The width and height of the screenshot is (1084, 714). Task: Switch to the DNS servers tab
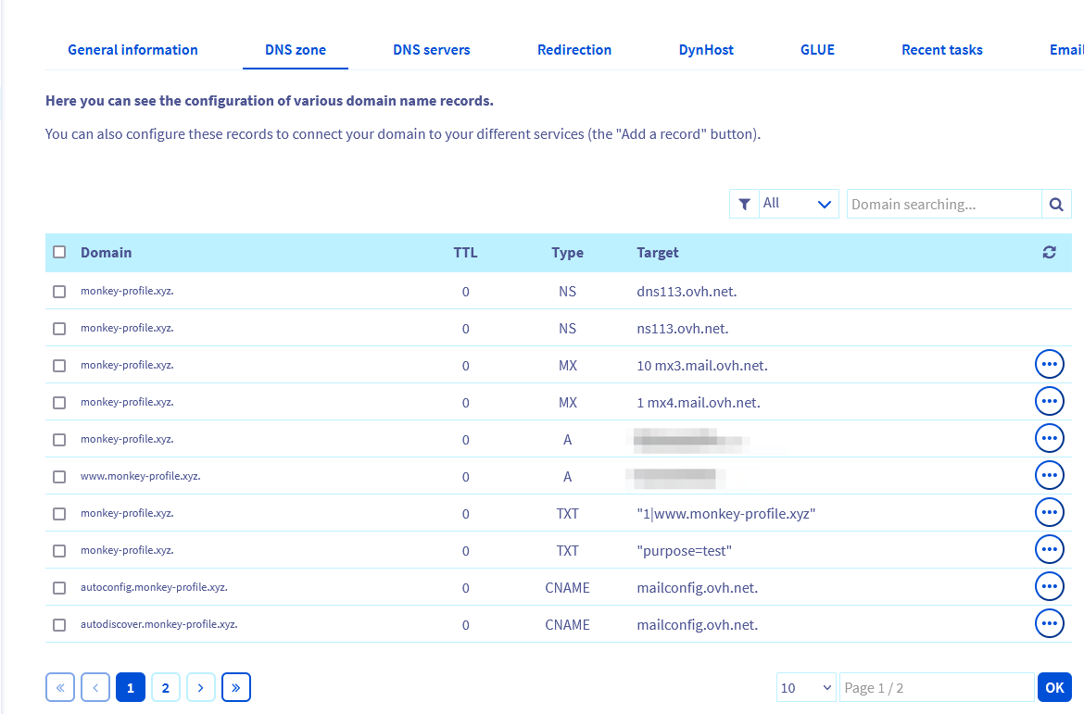[x=431, y=50]
